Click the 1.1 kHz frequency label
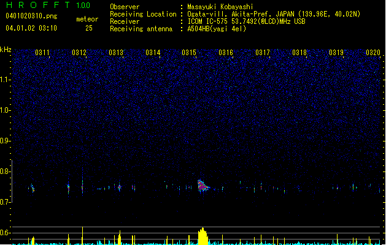The width and height of the screenshot is (386, 245). click(x=6, y=80)
